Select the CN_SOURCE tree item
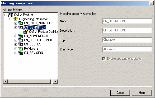The width and height of the screenshot is (155, 98). coord(33,44)
